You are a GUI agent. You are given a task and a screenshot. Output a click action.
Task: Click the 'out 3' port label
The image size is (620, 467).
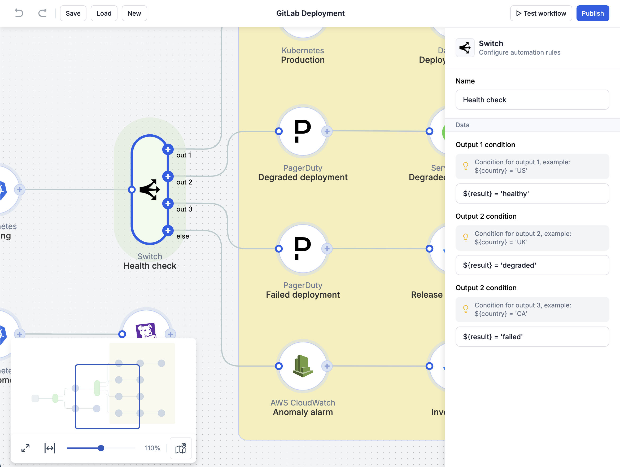184,209
